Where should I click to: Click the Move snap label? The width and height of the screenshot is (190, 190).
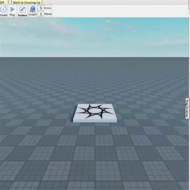pos(48,14)
